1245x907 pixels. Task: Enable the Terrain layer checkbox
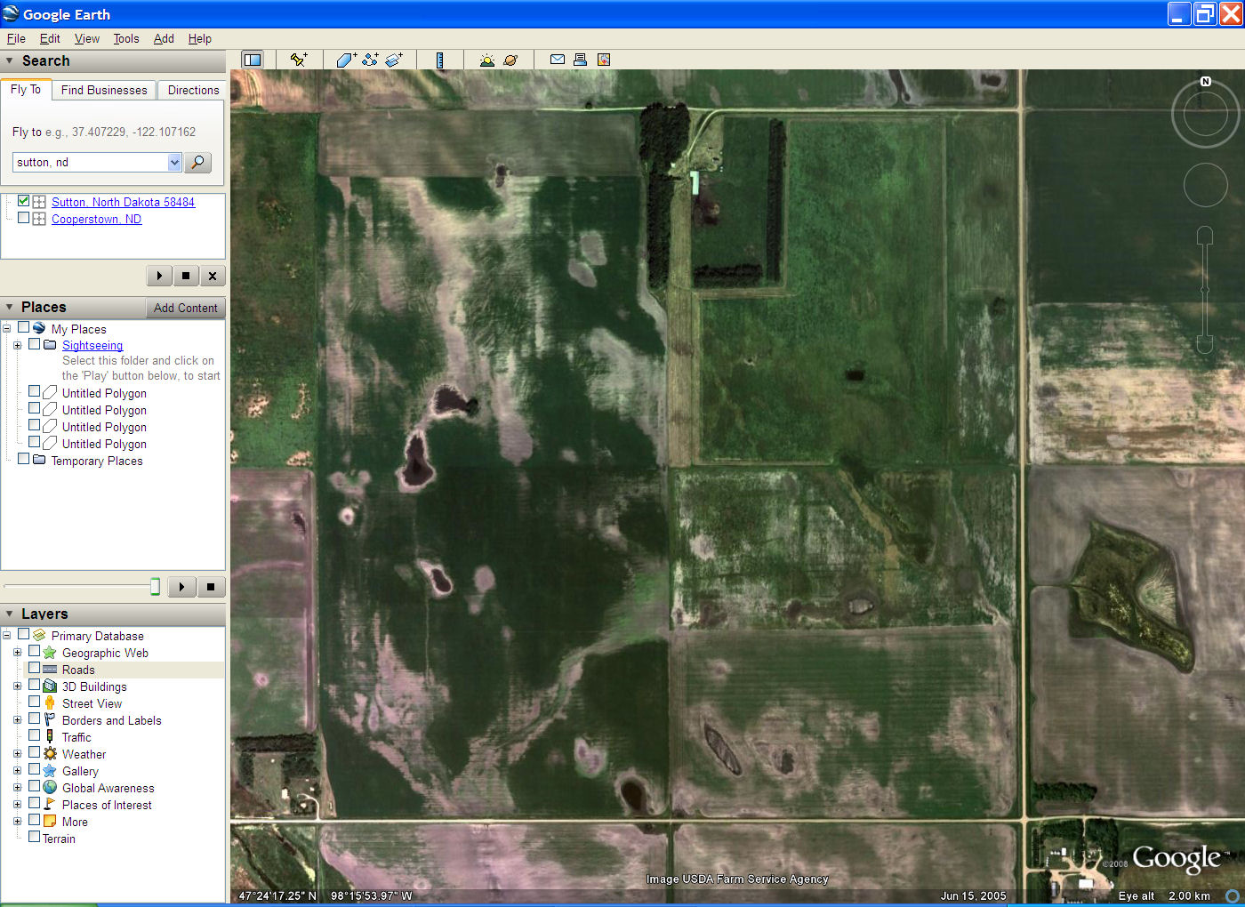tap(34, 838)
